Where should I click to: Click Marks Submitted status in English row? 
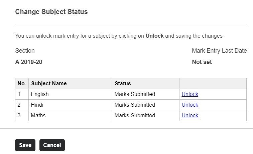tap(135, 94)
